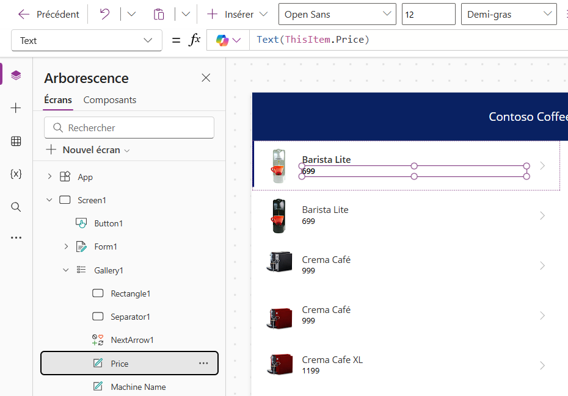Image resolution: width=568 pixels, height=396 pixels.
Task: Select NextArrow1 in the tree
Action: pos(132,340)
